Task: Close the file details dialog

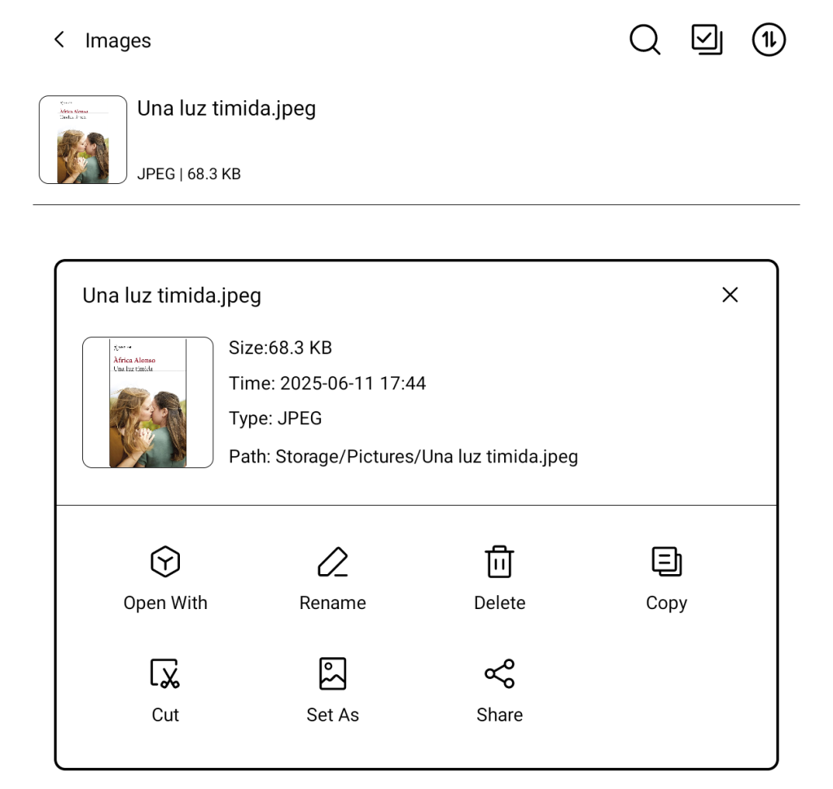Action: tap(730, 295)
